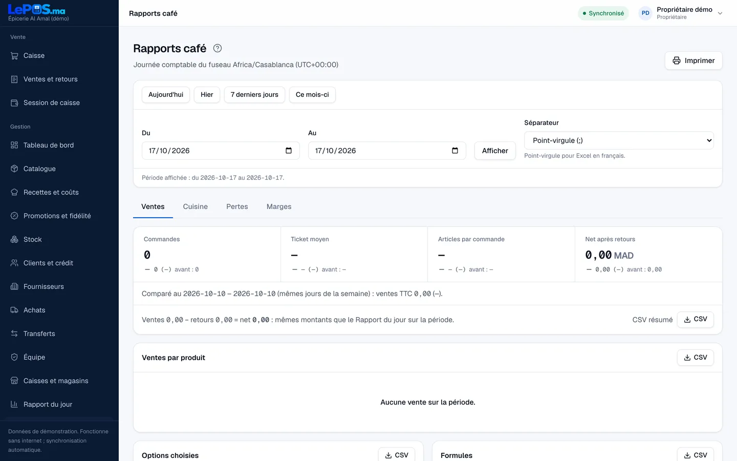Open the Achats section
Image resolution: width=737 pixels, height=461 pixels.
59,310
